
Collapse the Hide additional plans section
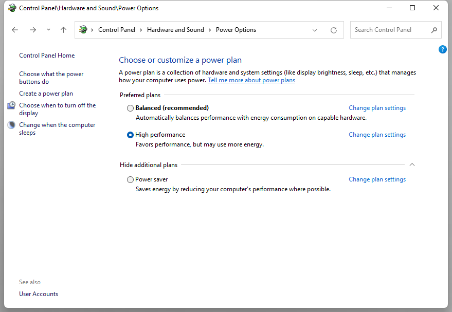tap(412, 165)
